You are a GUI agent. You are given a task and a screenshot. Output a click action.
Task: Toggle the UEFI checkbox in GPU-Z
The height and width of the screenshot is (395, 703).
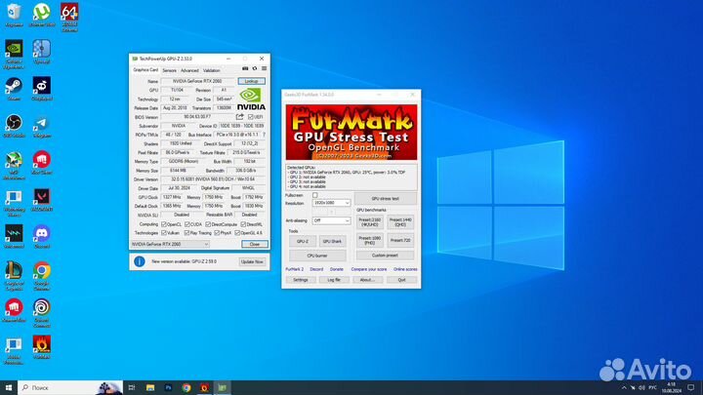click(251, 117)
